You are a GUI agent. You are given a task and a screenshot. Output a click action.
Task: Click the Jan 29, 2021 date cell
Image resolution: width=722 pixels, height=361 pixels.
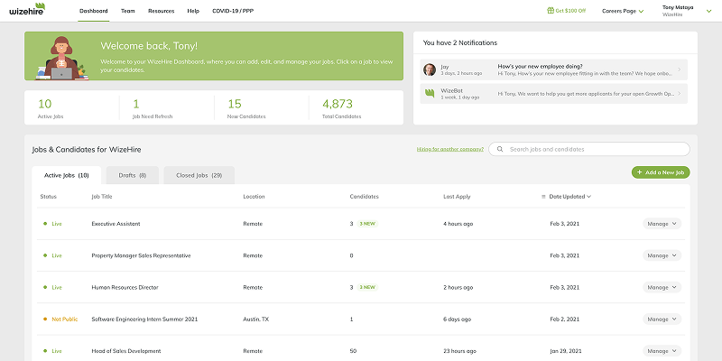point(565,351)
